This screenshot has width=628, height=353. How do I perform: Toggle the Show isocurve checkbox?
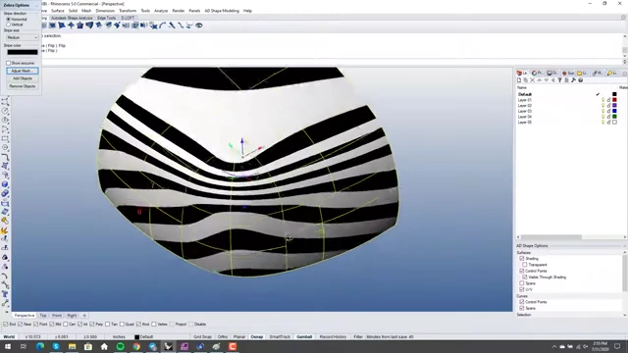point(8,63)
